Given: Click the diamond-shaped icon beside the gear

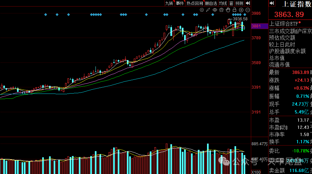Looking at the screenshot, I should (x=208, y=10).
